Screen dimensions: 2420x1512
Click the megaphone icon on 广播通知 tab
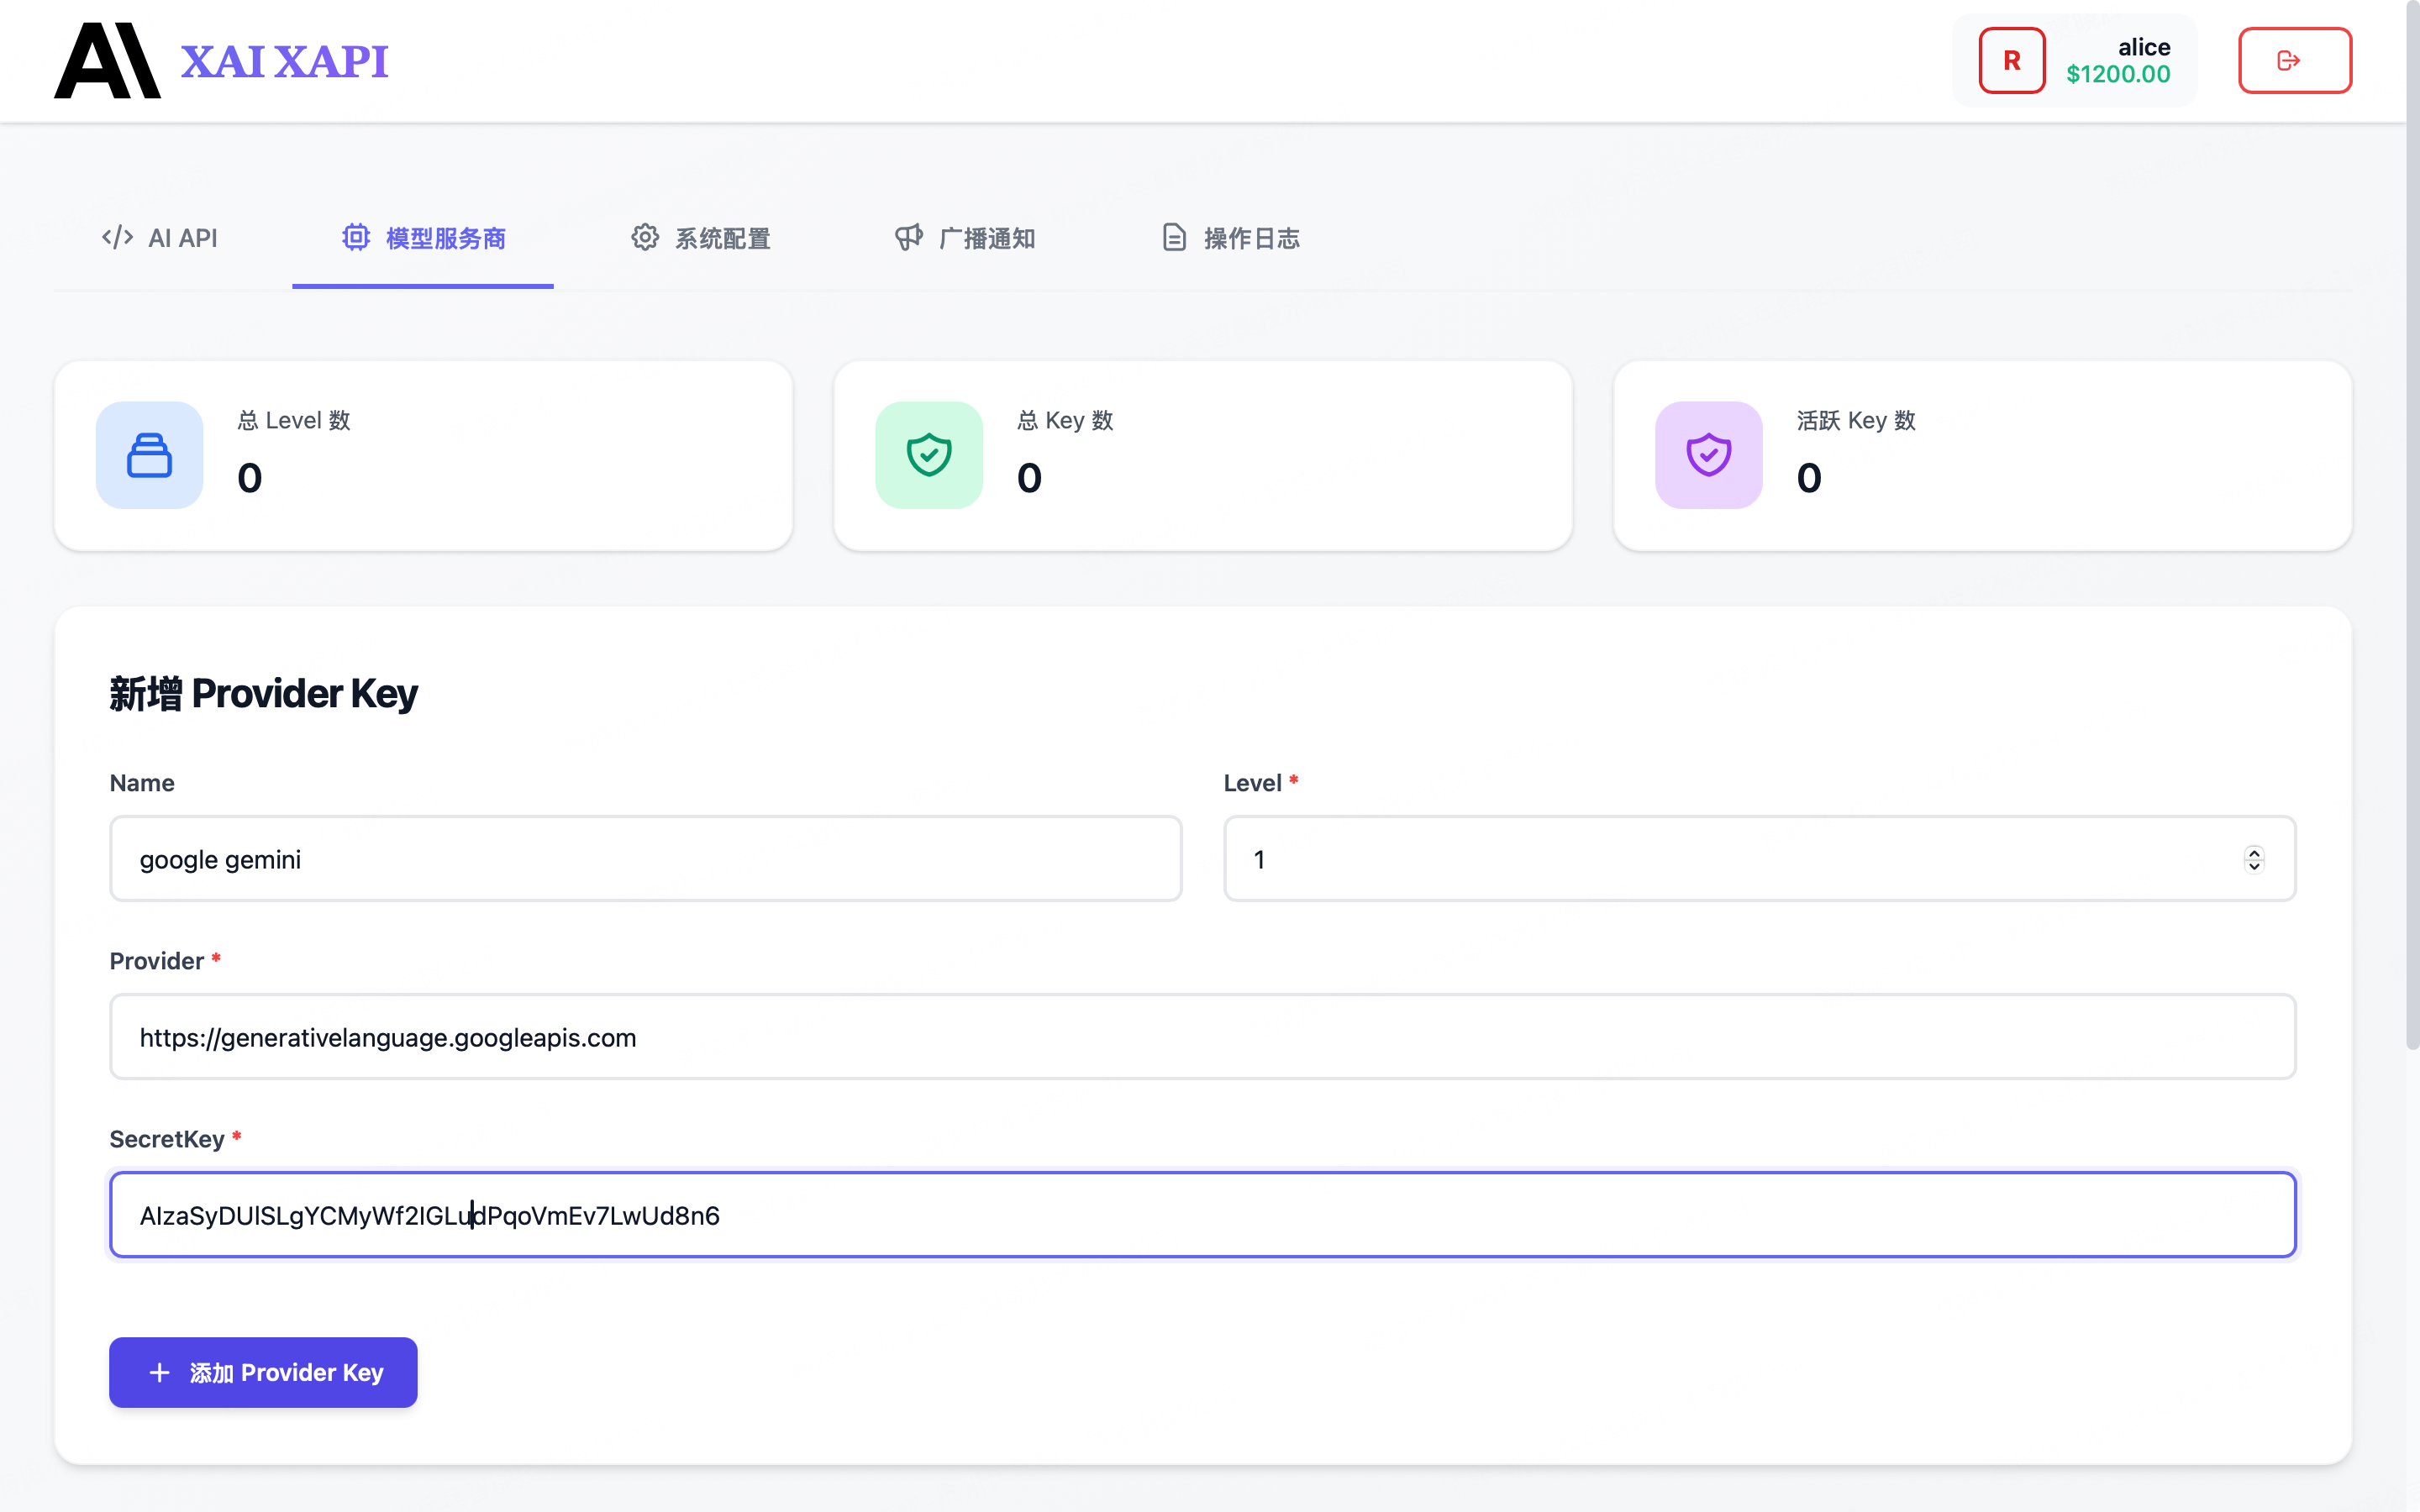(x=908, y=237)
